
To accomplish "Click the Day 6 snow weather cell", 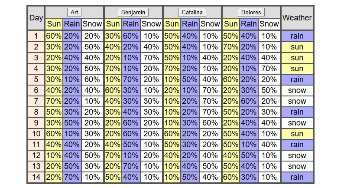I will click(297, 90).
